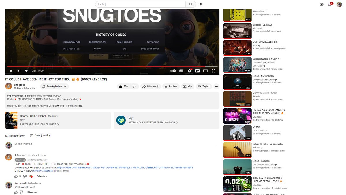
Task: Switch to miniplayer mode
Action: tap(198, 71)
